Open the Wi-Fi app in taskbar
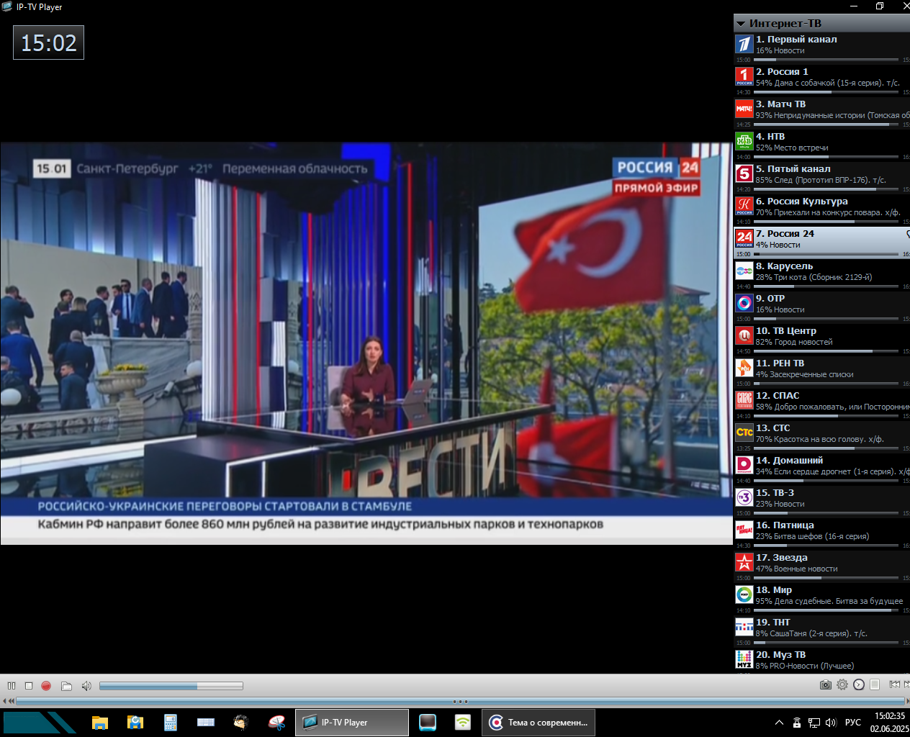This screenshot has height=737, width=910. (x=463, y=722)
